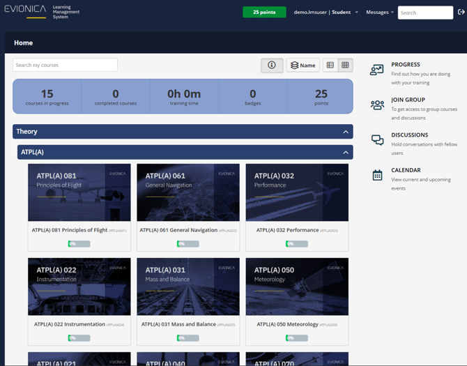Switch to grid view layout icon
467x366 pixels.
coord(345,66)
